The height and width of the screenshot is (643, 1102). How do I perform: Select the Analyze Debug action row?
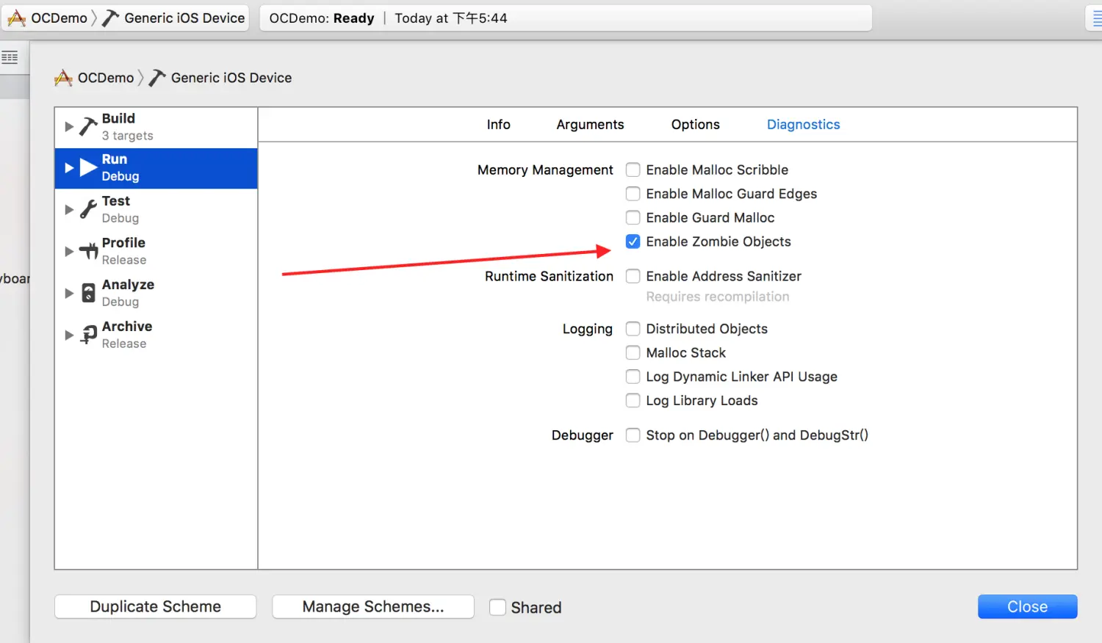click(156, 294)
